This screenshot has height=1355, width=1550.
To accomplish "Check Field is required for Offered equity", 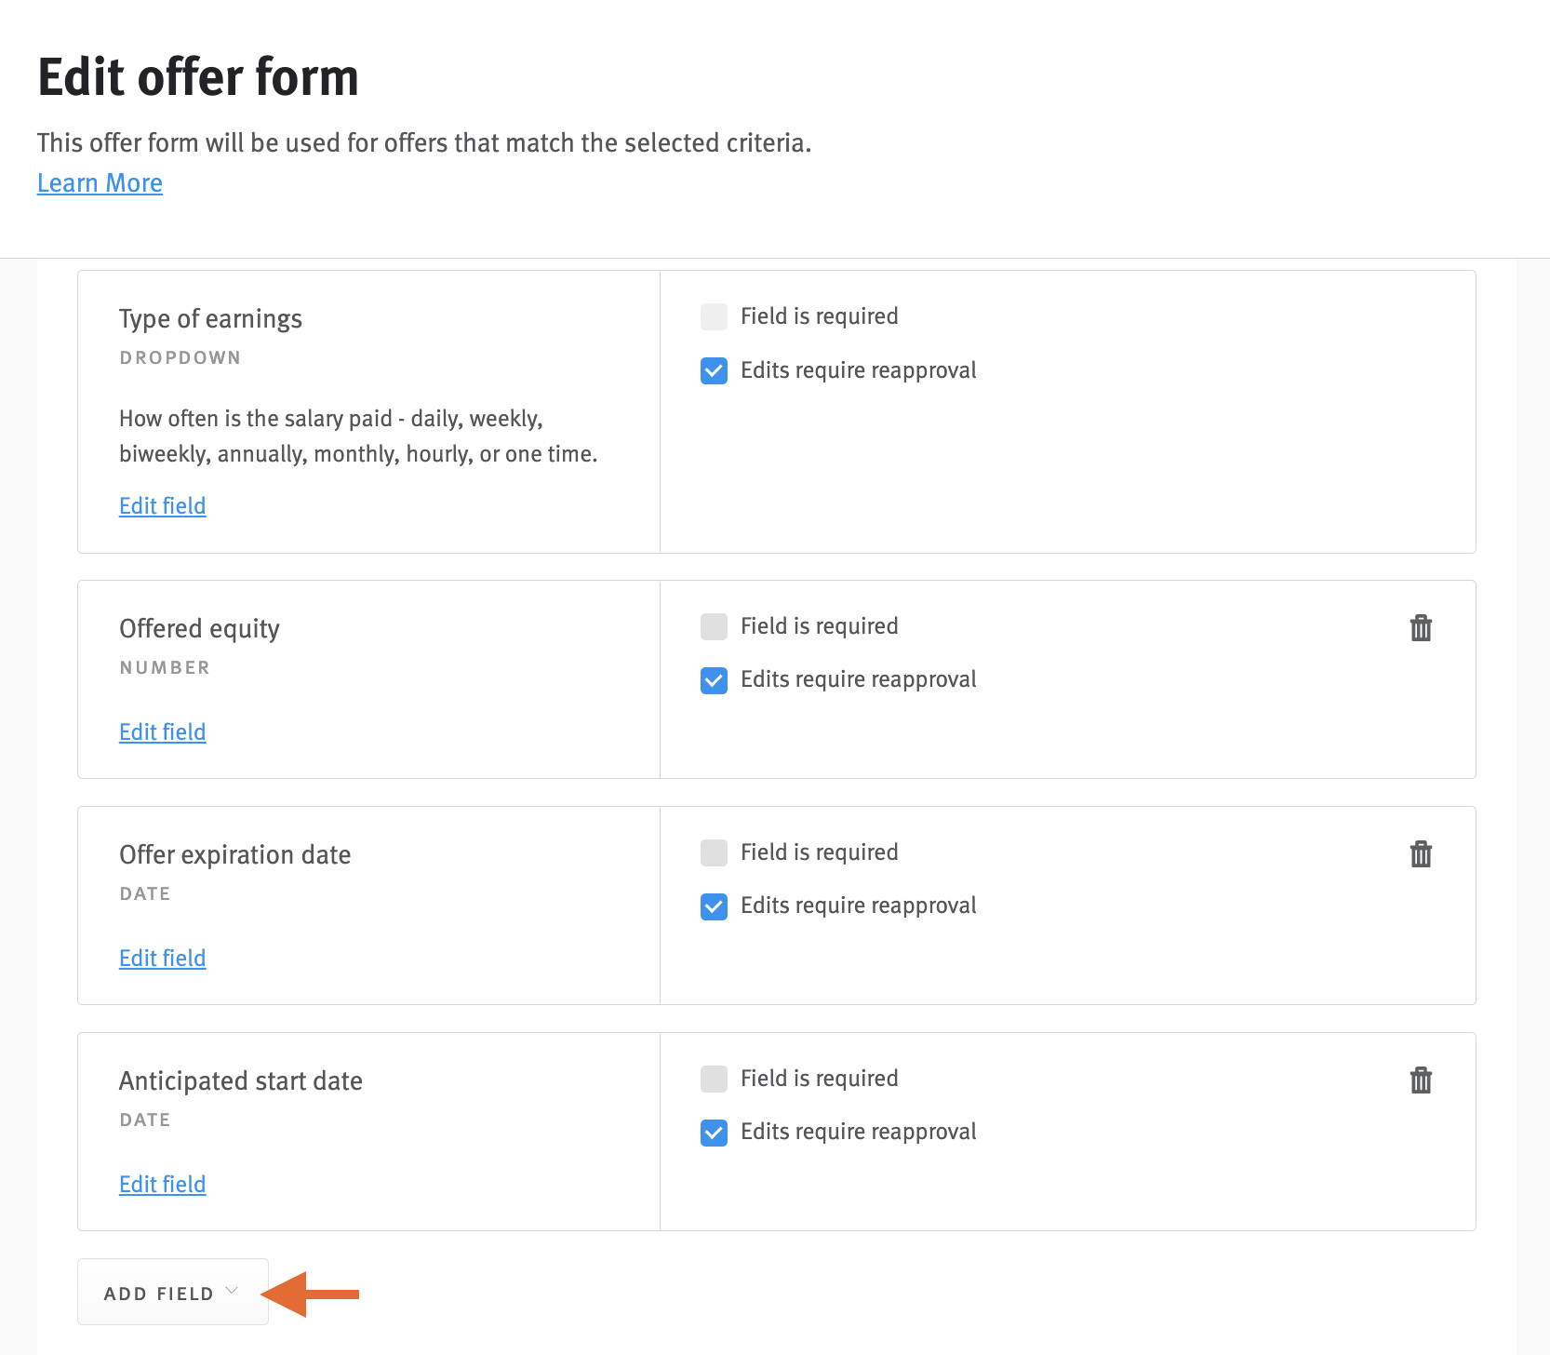I will 713,627.
